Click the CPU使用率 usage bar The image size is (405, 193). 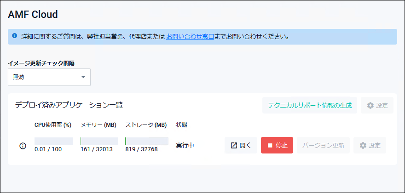(x=54, y=141)
